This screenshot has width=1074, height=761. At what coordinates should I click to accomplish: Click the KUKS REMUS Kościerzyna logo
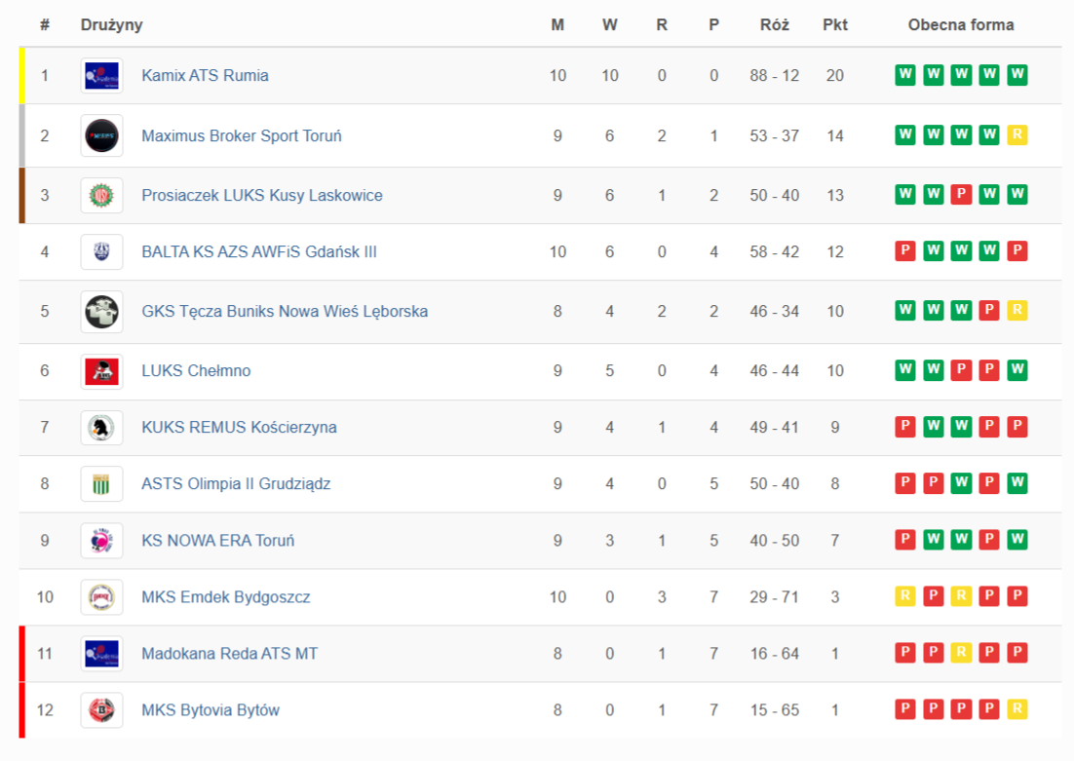click(x=101, y=428)
